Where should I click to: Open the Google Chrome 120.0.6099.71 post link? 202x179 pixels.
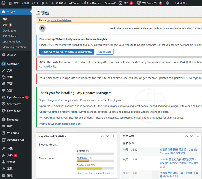point(179,151)
